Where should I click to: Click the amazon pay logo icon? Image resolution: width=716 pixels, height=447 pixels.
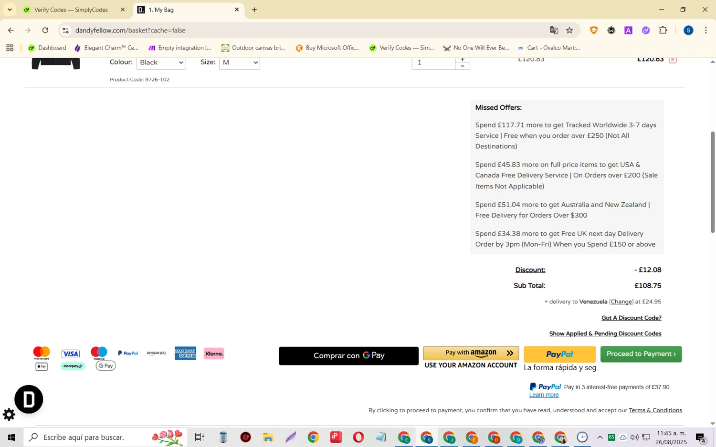157,353
